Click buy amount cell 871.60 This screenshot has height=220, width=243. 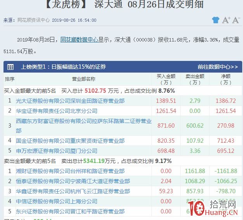pos(166,126)
